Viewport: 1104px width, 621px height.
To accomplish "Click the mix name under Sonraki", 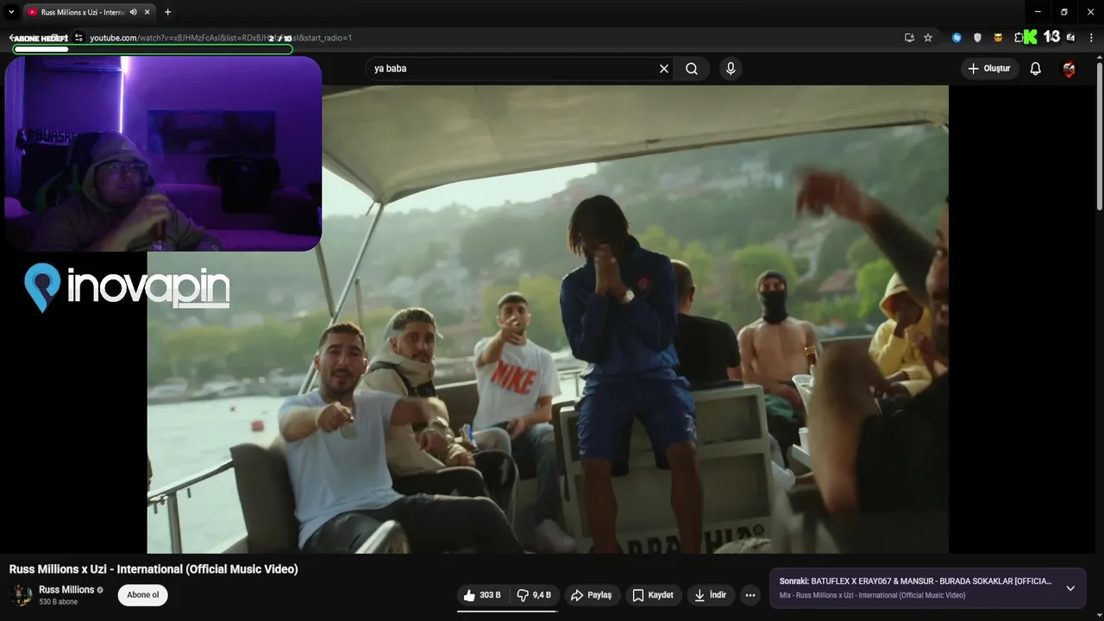I will (872, 595).
